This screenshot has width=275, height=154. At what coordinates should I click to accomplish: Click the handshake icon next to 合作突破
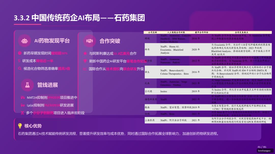click(x=89, y=41)
